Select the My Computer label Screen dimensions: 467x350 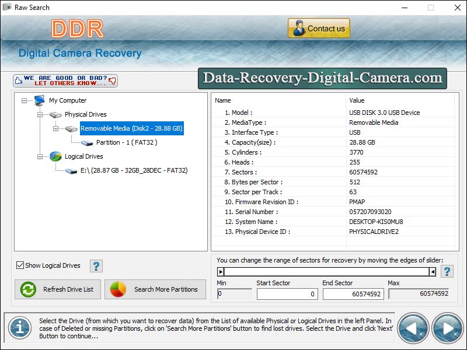pos(68,100)
